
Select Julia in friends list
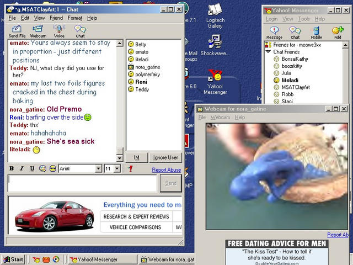[282, 73]
